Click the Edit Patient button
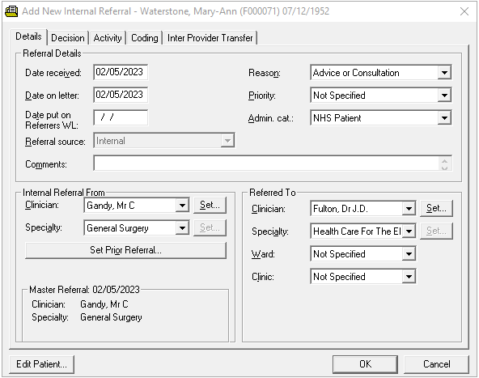This screenshot has height=378, width=479. coord(41,364)
